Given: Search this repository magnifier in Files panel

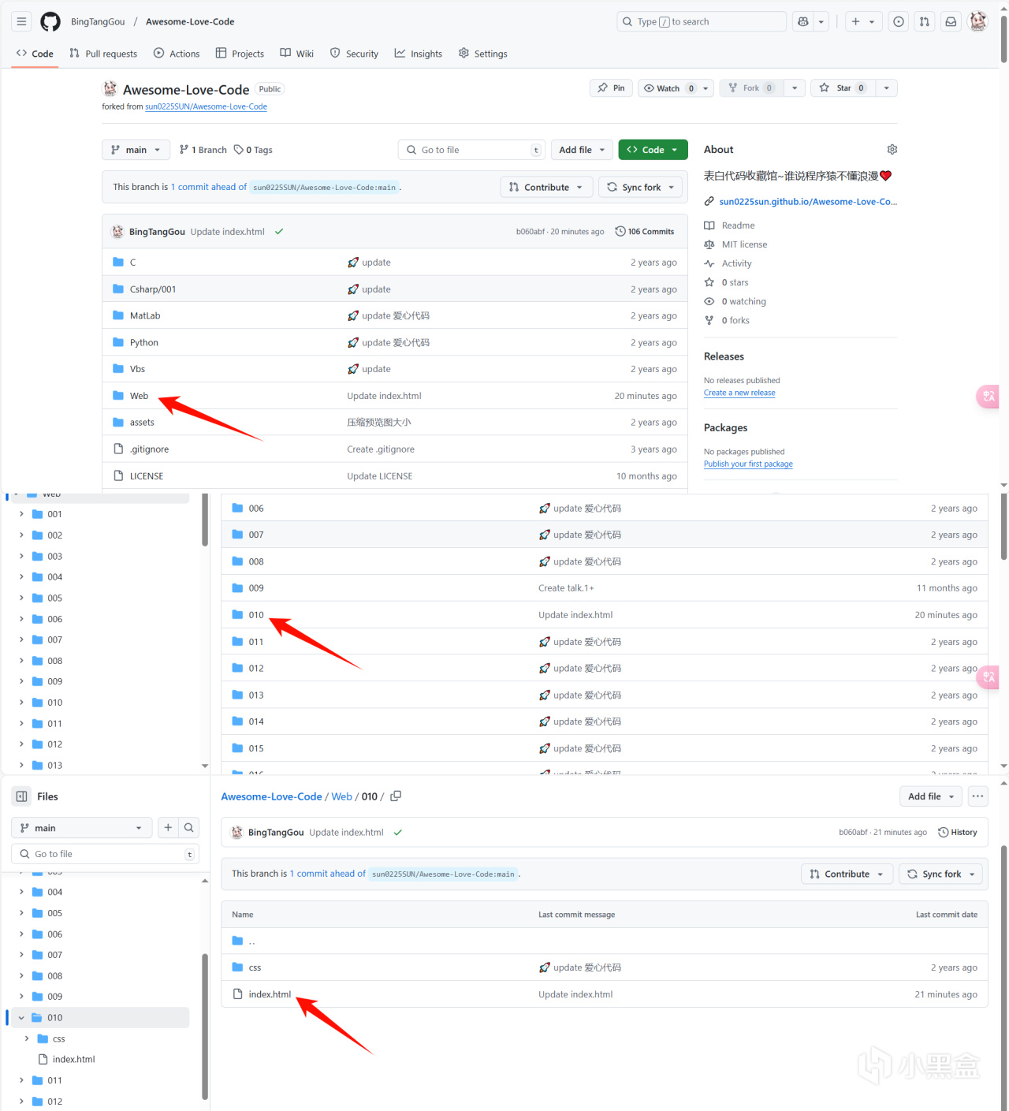Looking at the screenshot, I should pyautogui.click(x=189, y=827).
